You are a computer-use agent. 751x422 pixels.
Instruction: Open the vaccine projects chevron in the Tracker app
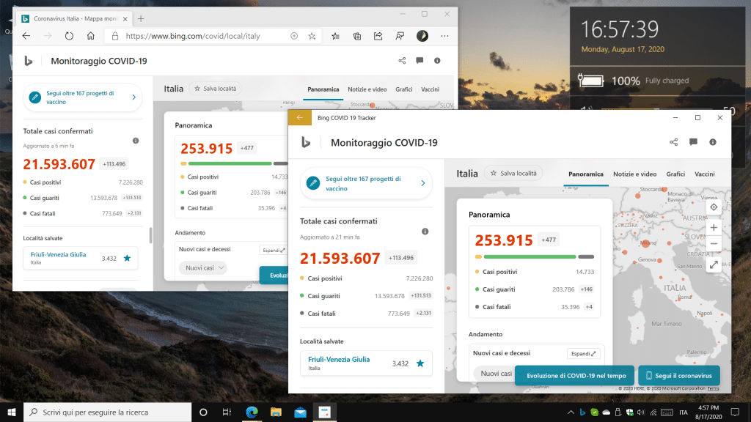[x=422, y=183]
